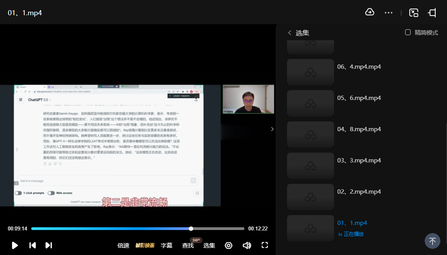Click the 帧影映画 option
This screenshot has height=255, width=447.
[145, 245]
